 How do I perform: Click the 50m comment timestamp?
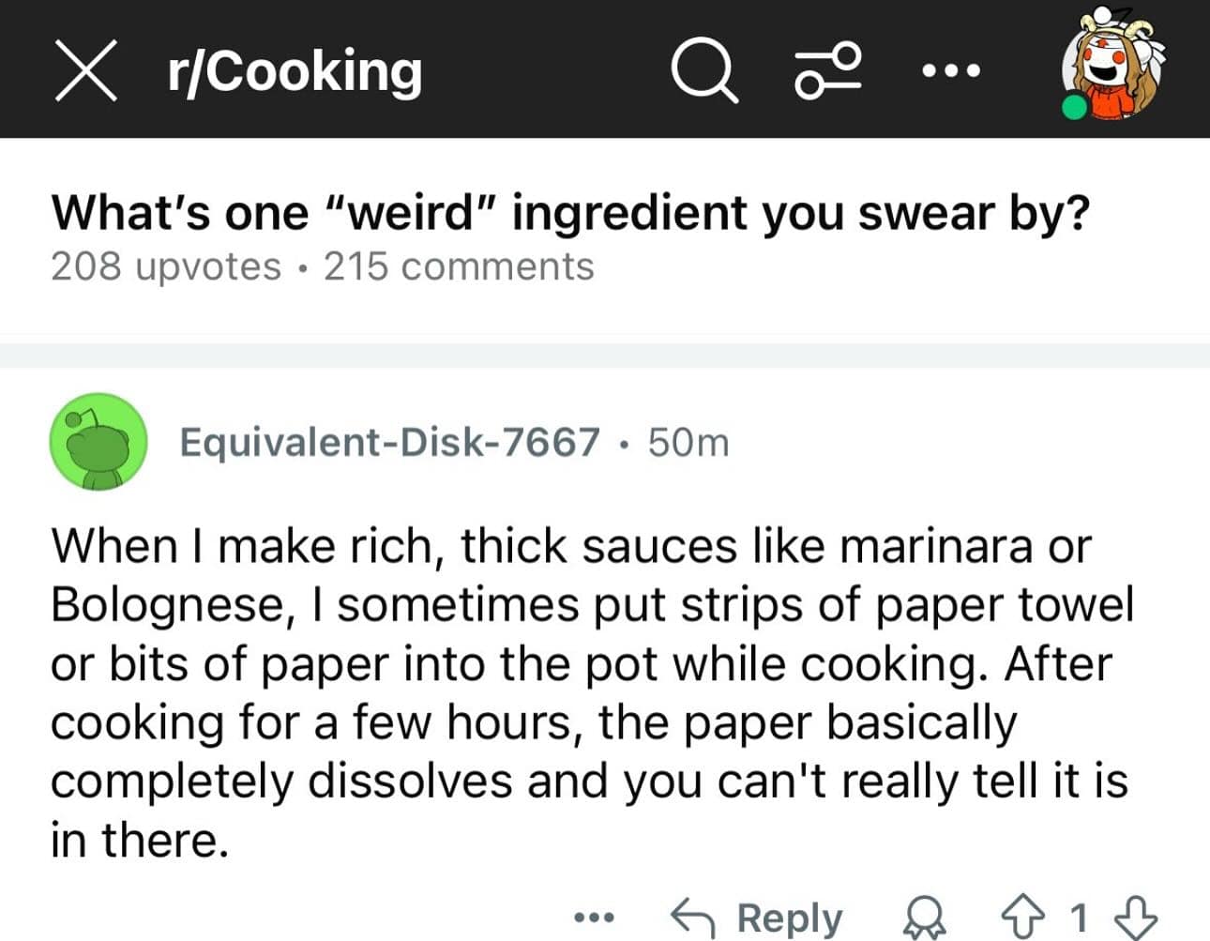[688, 442]
